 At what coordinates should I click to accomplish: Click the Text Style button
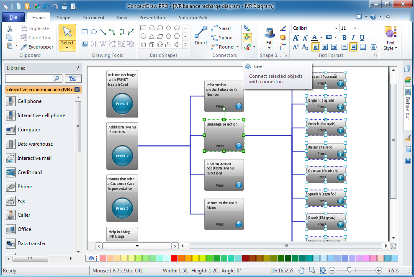390,38
